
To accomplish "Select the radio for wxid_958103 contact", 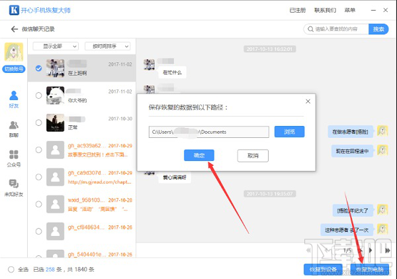I will click(38, 204).
